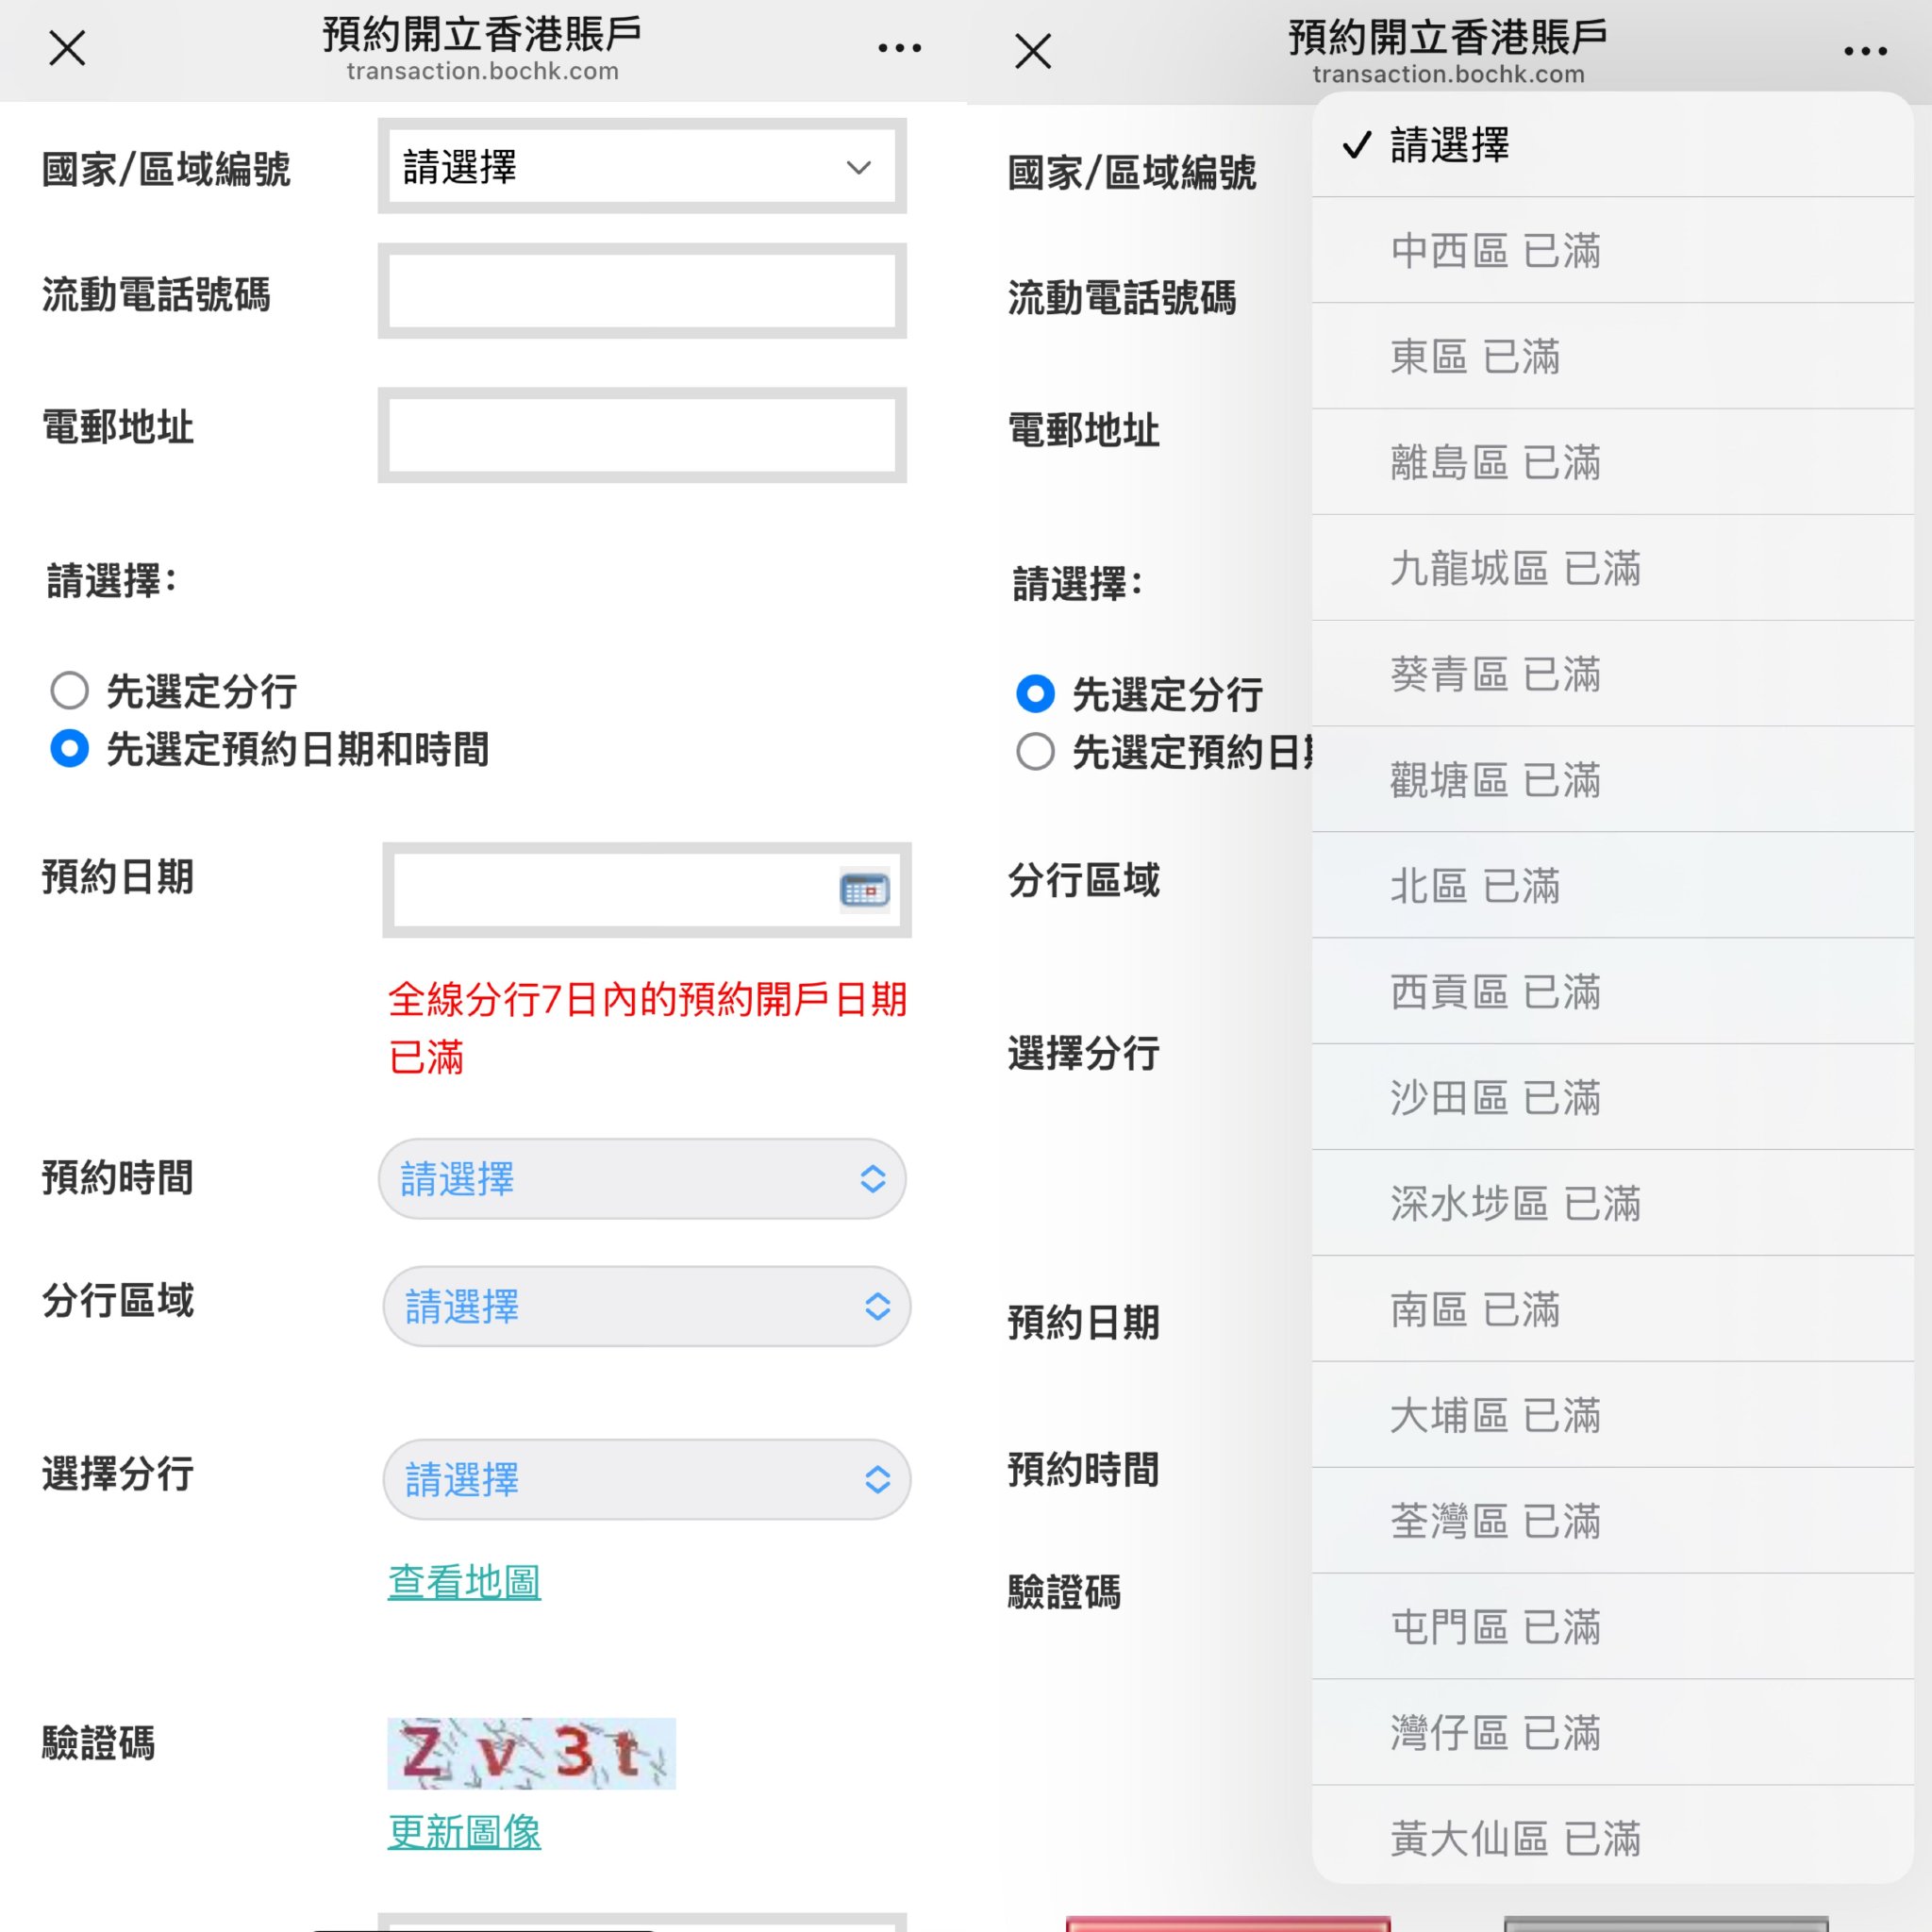Open the 分行區域 dropdown

(x=645, y=1306)
